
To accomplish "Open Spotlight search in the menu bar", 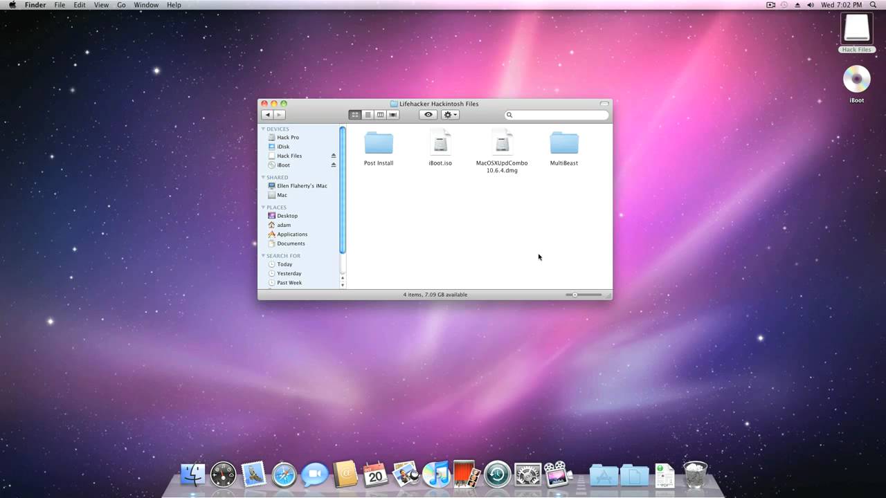I will coord(874,5).
